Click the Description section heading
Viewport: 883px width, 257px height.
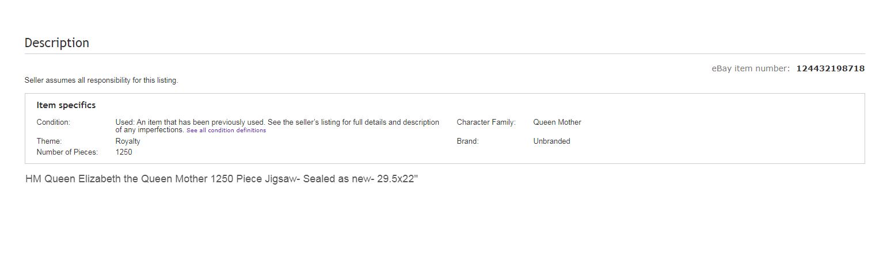57,43
